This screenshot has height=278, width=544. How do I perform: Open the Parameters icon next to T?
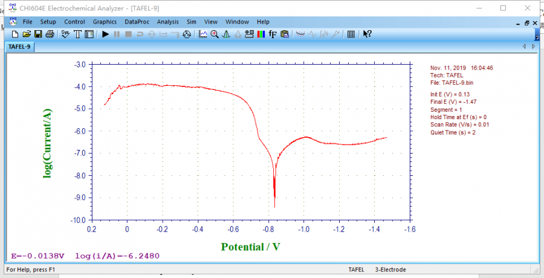pos(89,34)
